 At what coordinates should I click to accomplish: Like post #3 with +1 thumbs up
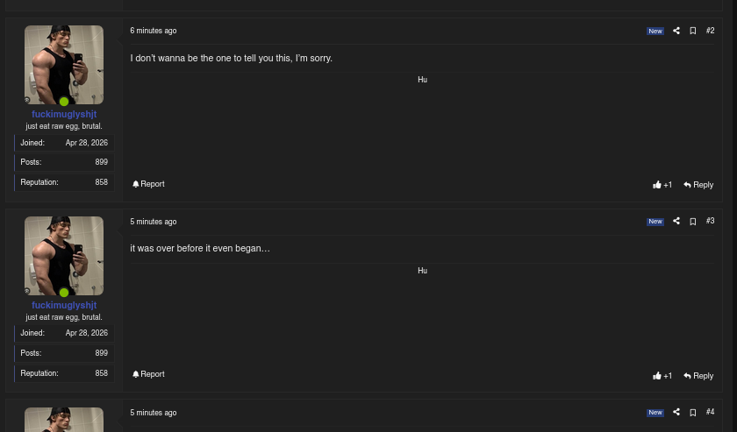pos(662,376)
